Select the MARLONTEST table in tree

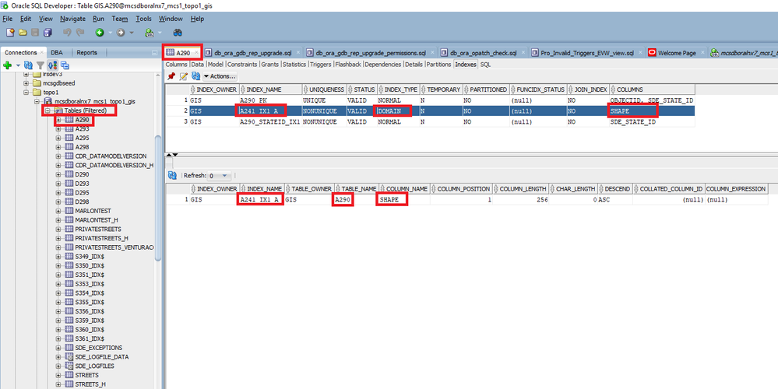(93, 211)
